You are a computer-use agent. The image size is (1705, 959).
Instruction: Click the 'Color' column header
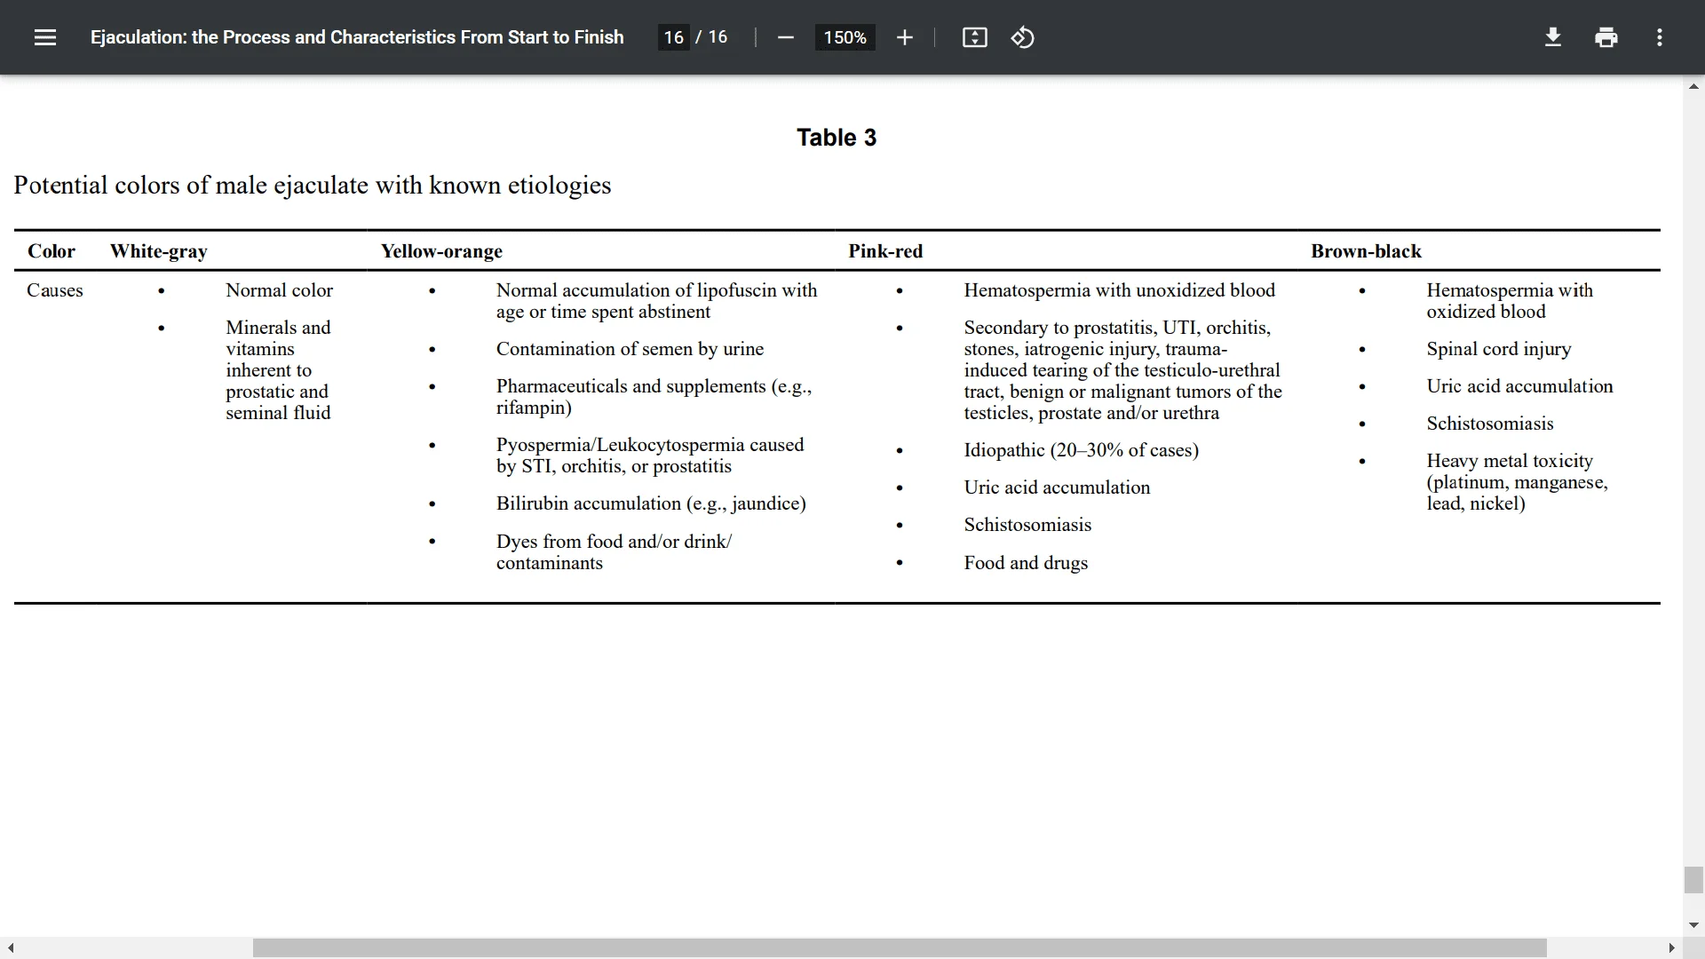52,251
